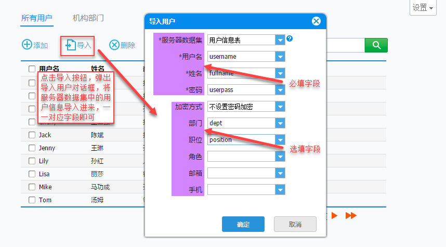Image resolution: width=446 pixels, height=247 pixels.
Task: Select the 所有用户 tab
Action: (37, 18)
